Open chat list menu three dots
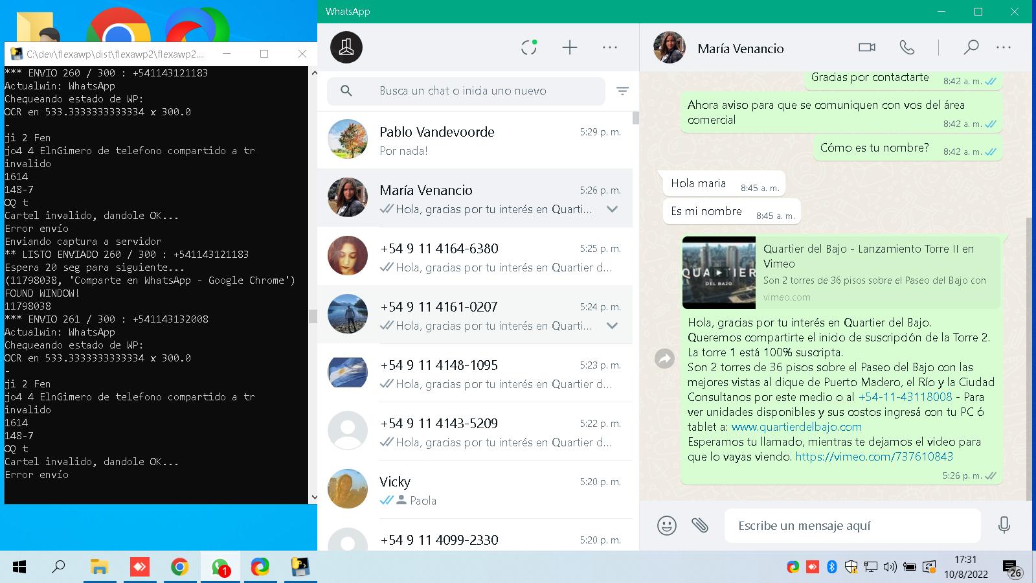 pyautogui.click(x=610, y=47)
